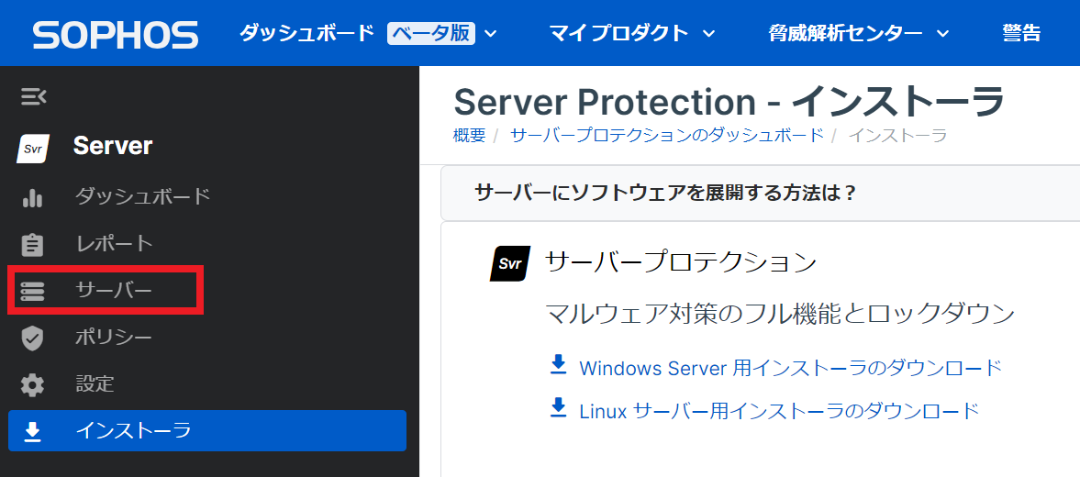The image size is (1080, 477).
Task: Click the Svr Server product icon in sidebar
Action: click(33, 147)
